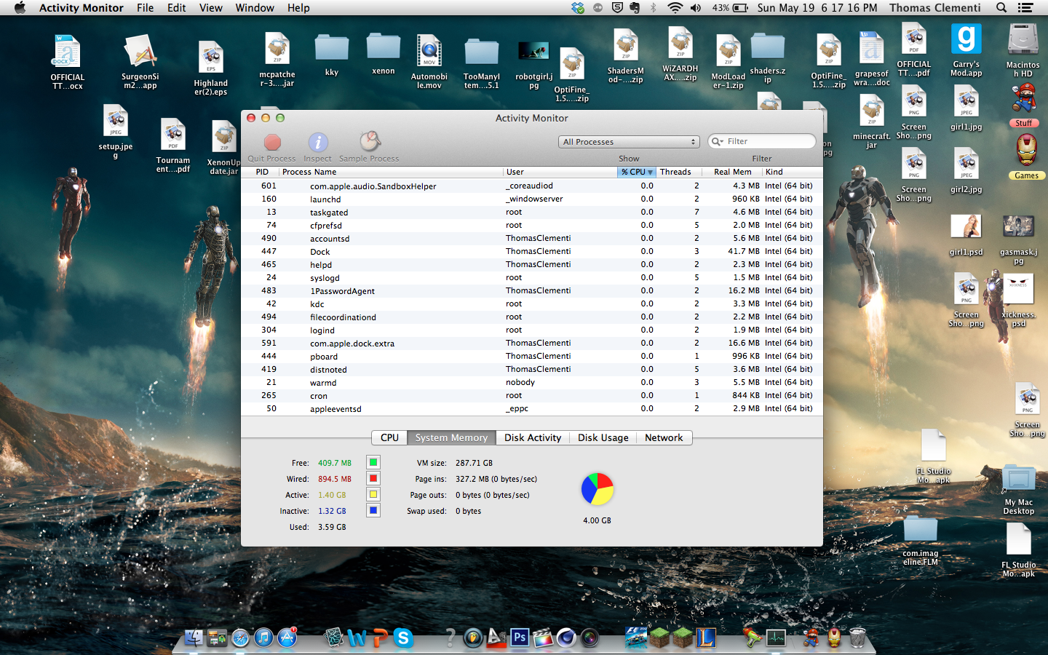Switch to the Disk Activity tab
This screenshot has width=1048, height=655.
coord(533,437)
